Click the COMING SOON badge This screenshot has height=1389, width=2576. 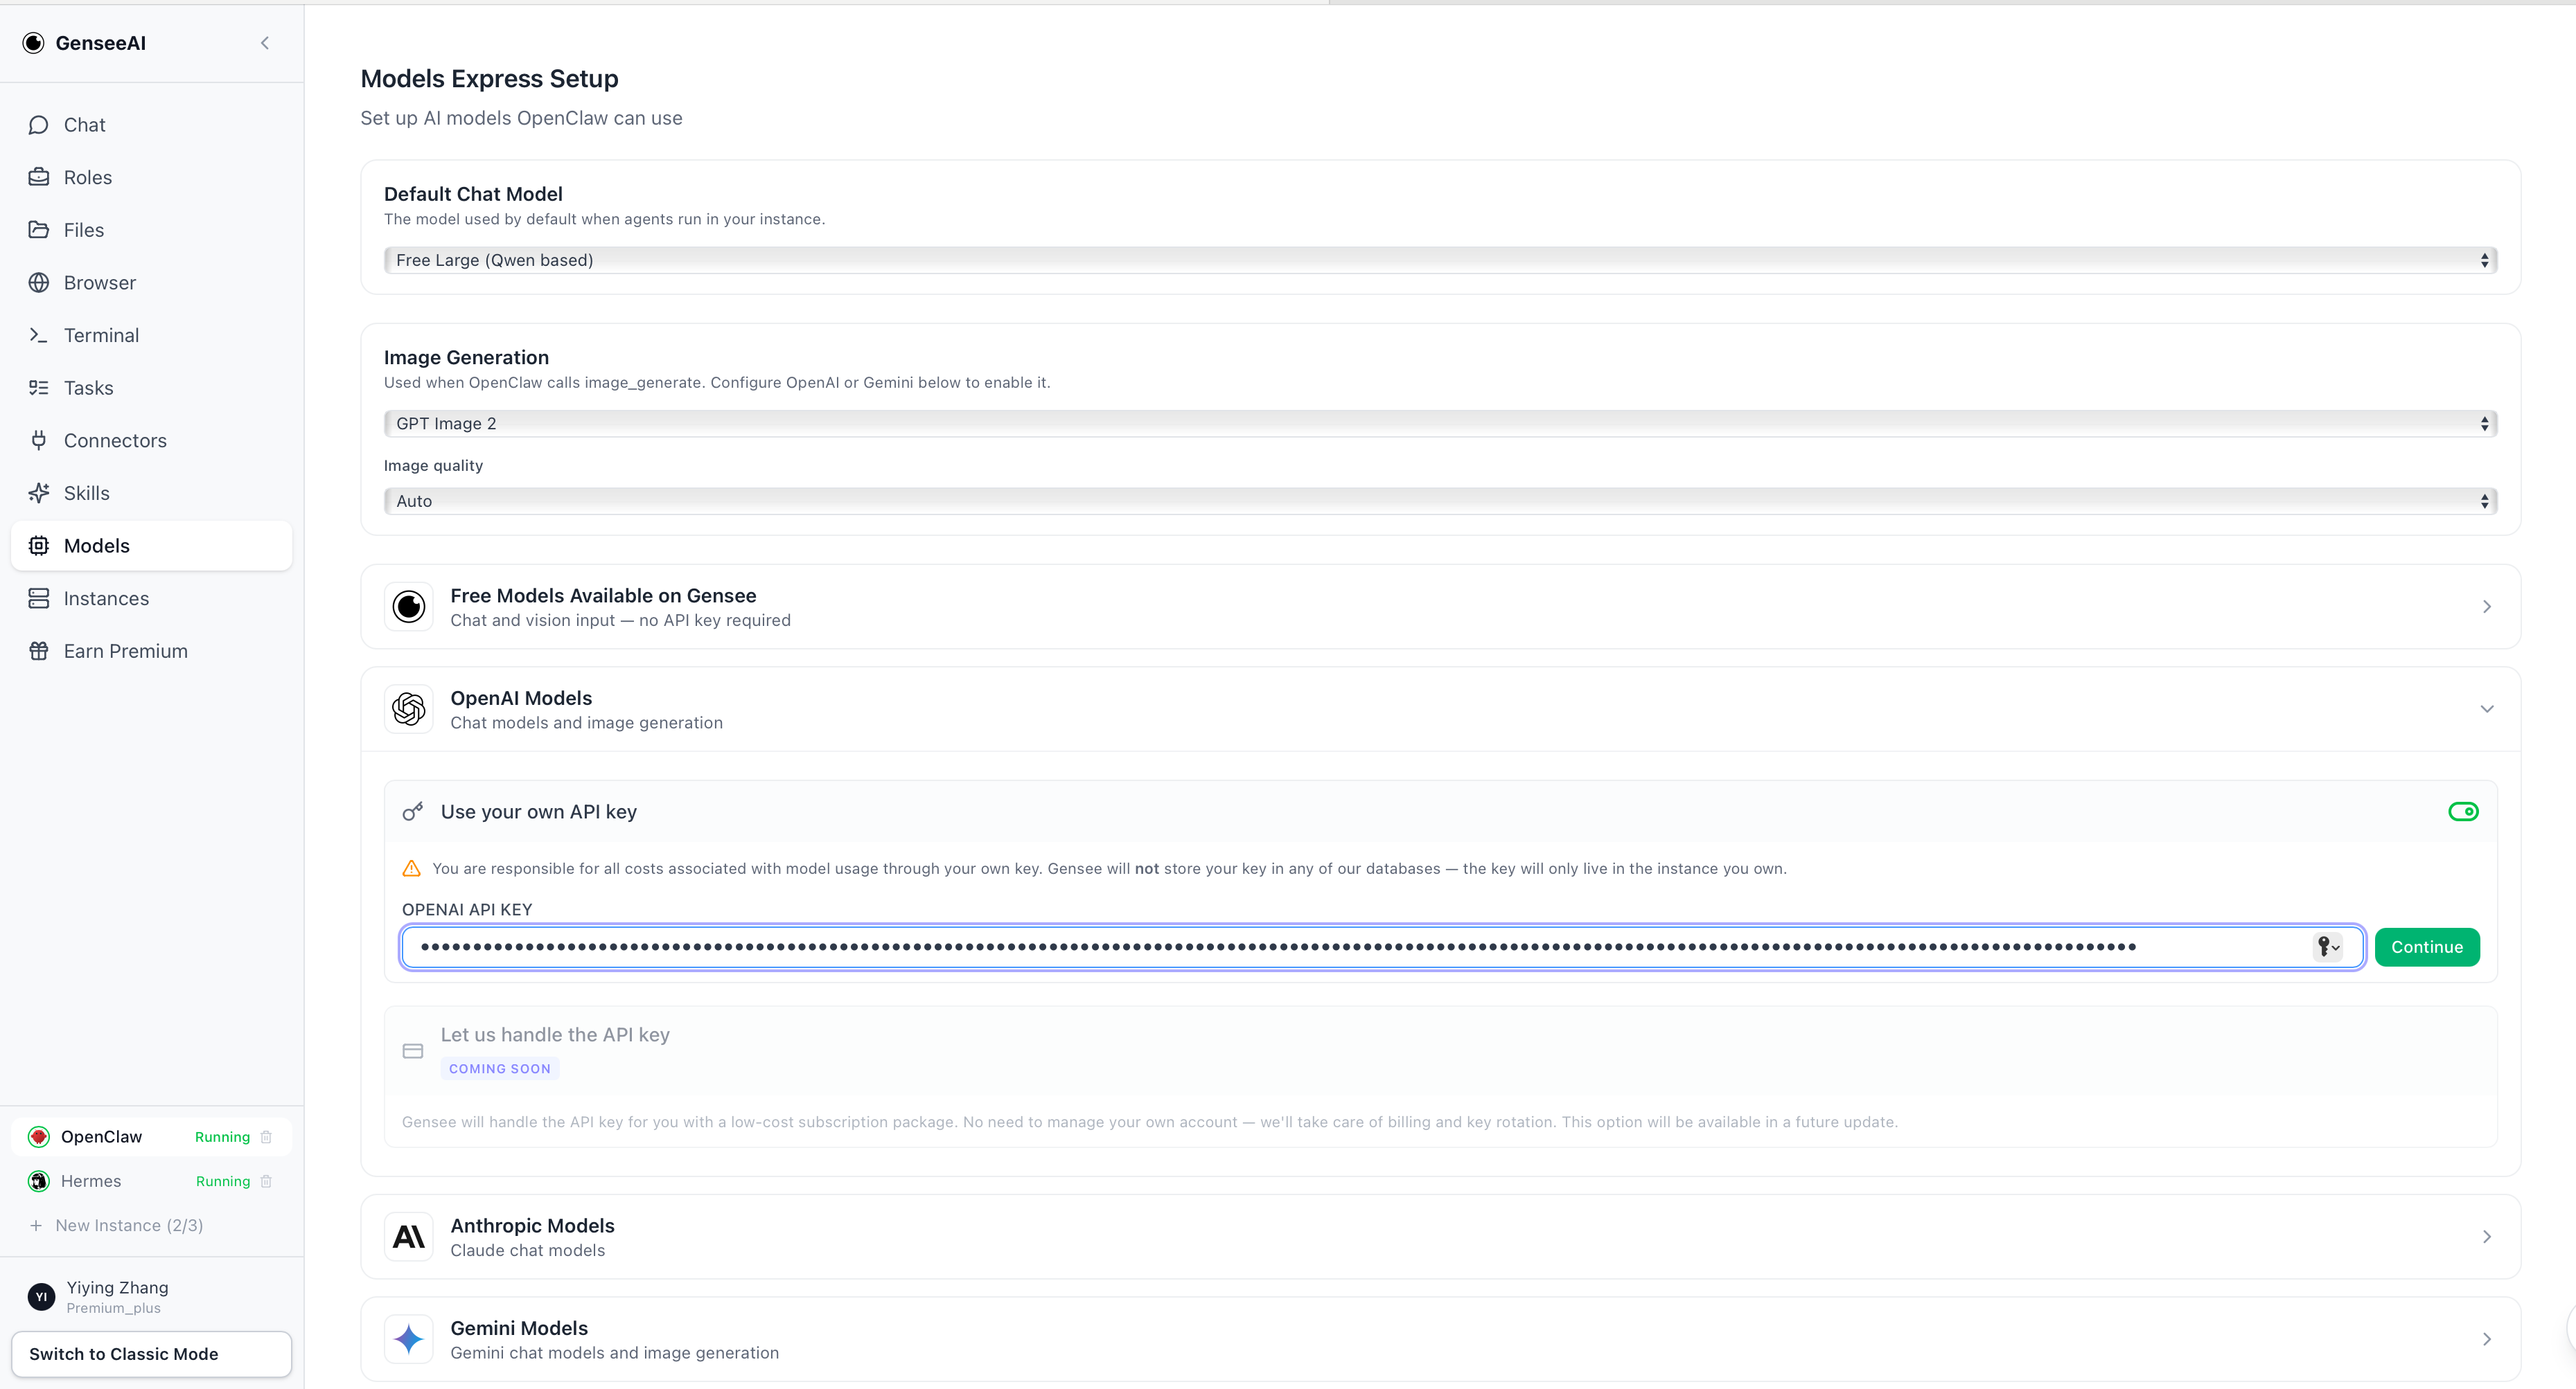[x=500, y=1068]
